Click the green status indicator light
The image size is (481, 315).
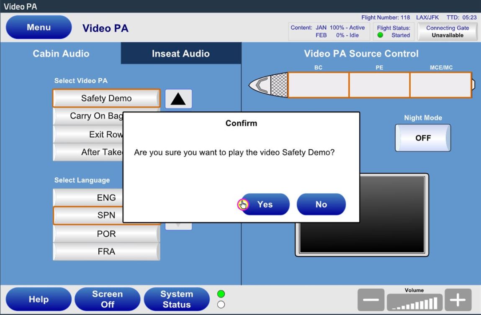pyautogui.click(x=221, y=294)
